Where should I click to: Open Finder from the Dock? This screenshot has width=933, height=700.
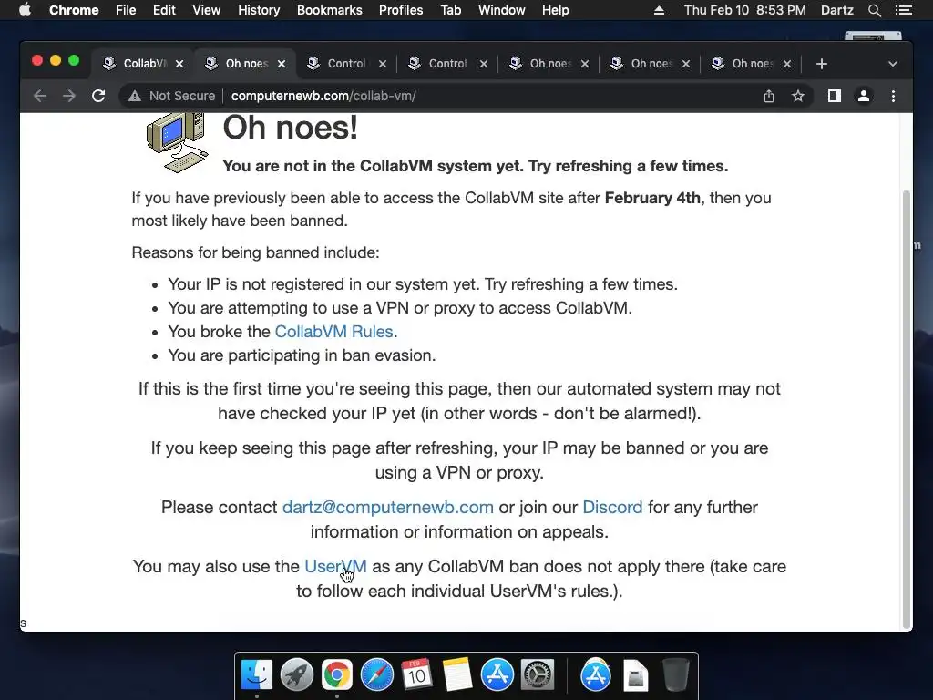pyautogui.click(x=257, y=675)
